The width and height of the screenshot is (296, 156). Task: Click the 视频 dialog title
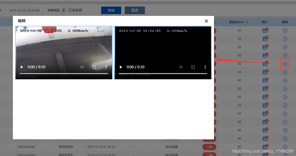pos(22,21)
